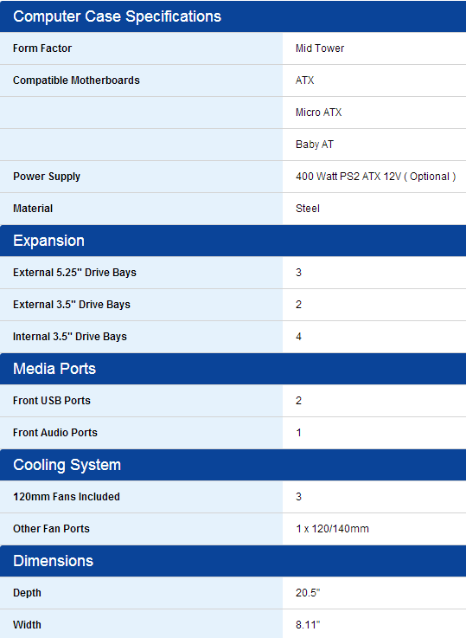This screenshot has width=466, height=638.
Task: Click the Form Factor label
Action: 42,48
